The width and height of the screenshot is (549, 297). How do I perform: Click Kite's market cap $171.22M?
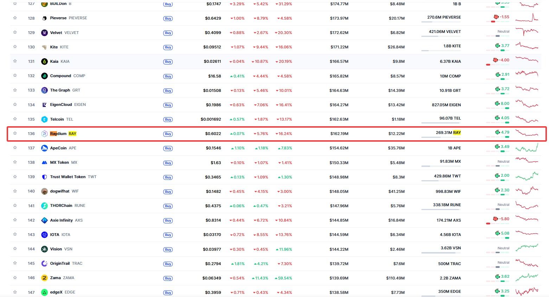339,47
